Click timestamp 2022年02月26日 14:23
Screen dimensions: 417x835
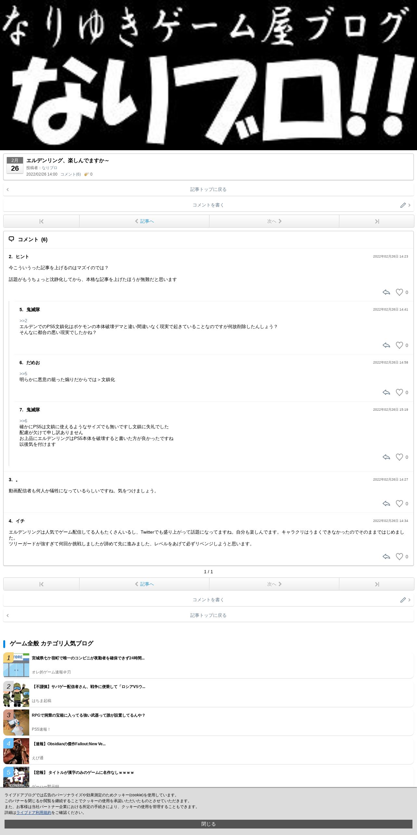390,257
